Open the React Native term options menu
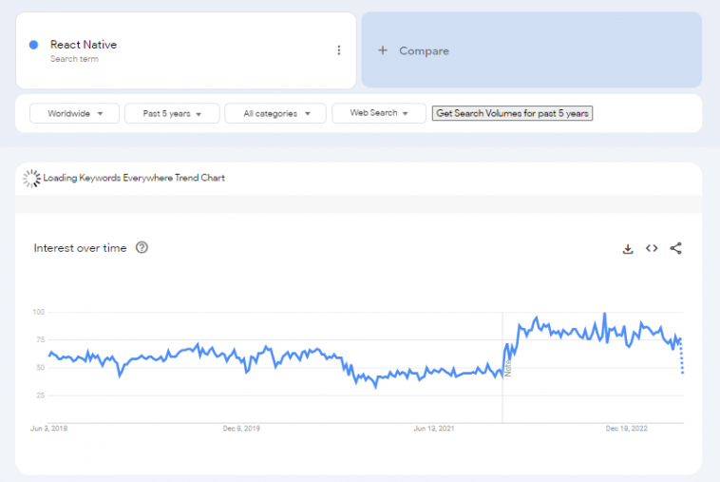The height and width of the screenshot is (482, 720). click(x=339, y=50)
